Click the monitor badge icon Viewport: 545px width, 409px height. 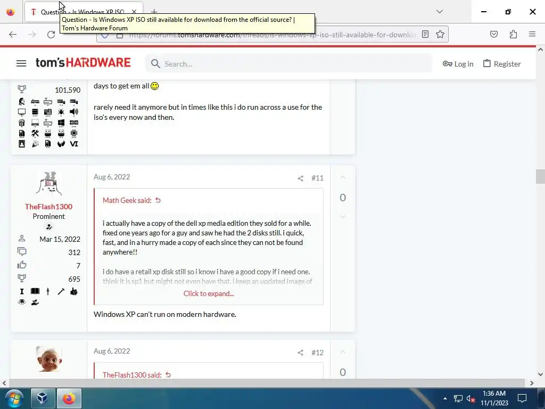[21, 112]
